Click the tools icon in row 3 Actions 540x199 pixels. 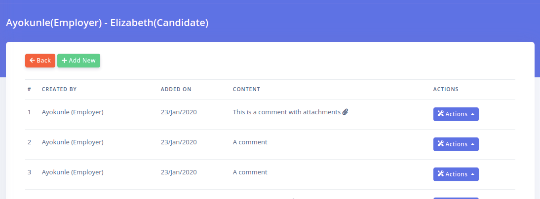point(441,174)
